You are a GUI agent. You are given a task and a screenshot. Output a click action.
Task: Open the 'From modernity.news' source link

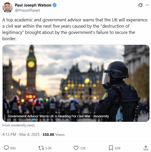click(18, 125)
